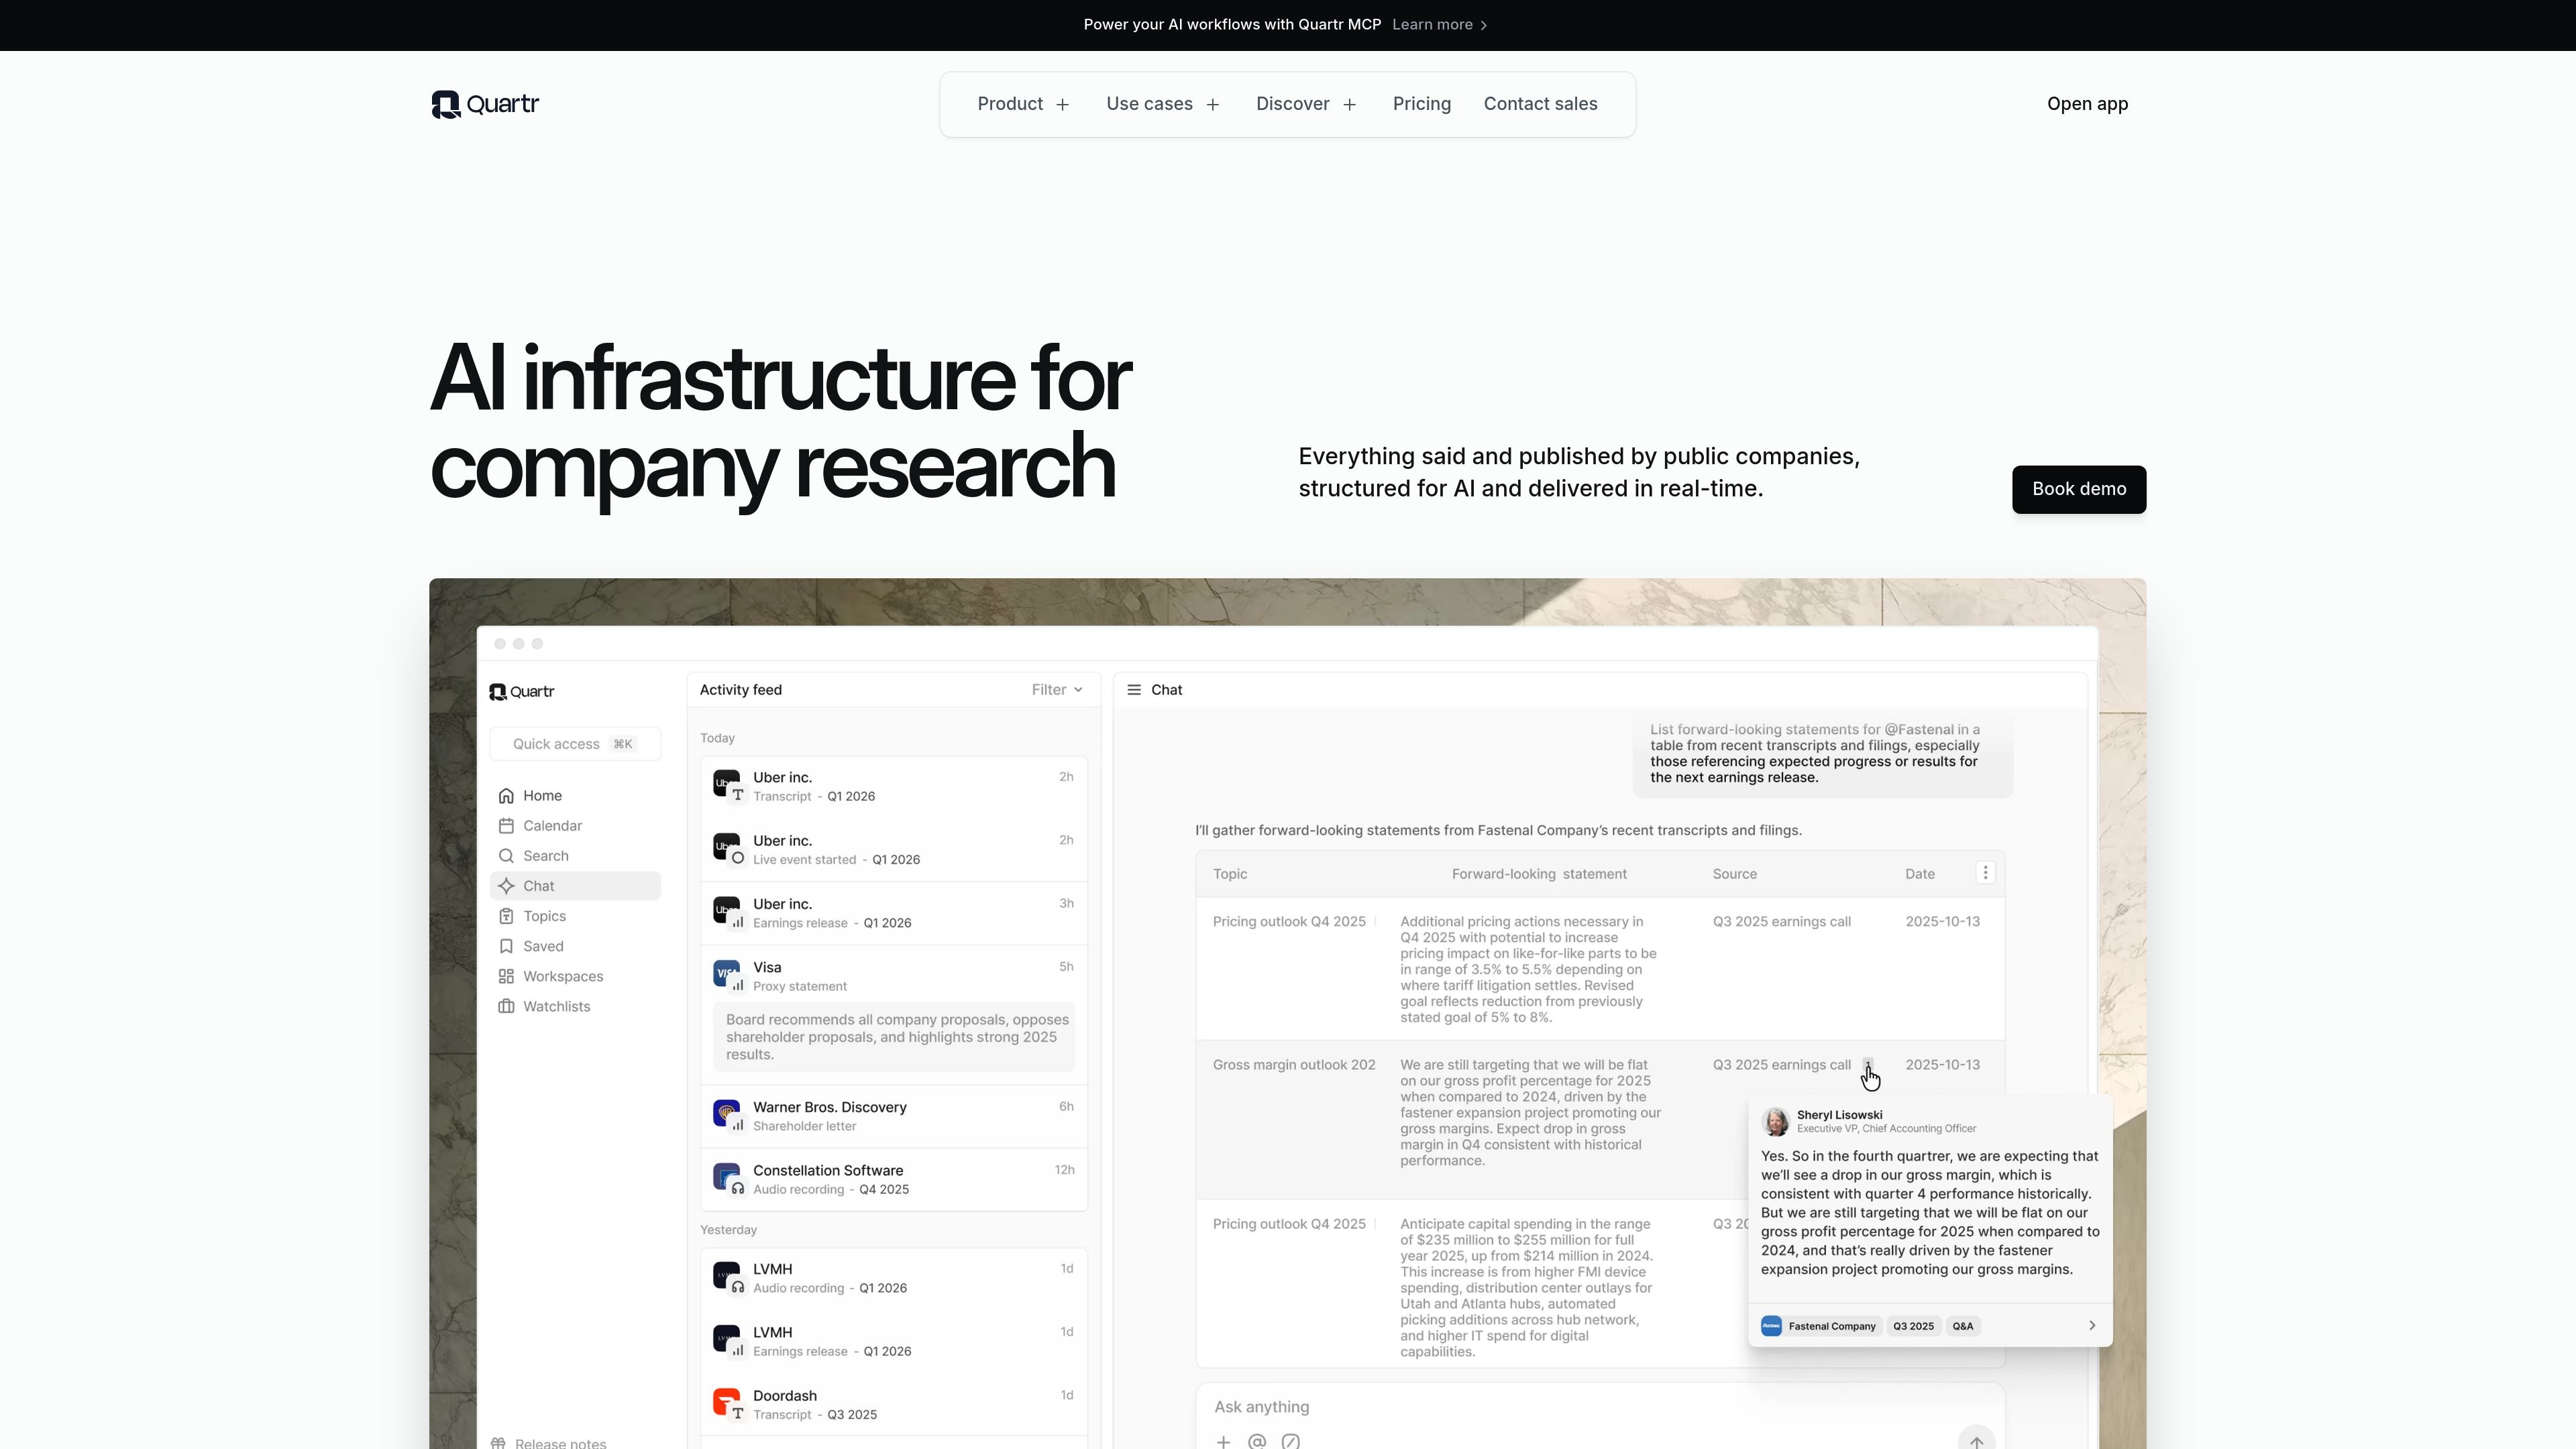Open the Pricing page
Viewport: 2576px width, 1449px height.
1422,104
